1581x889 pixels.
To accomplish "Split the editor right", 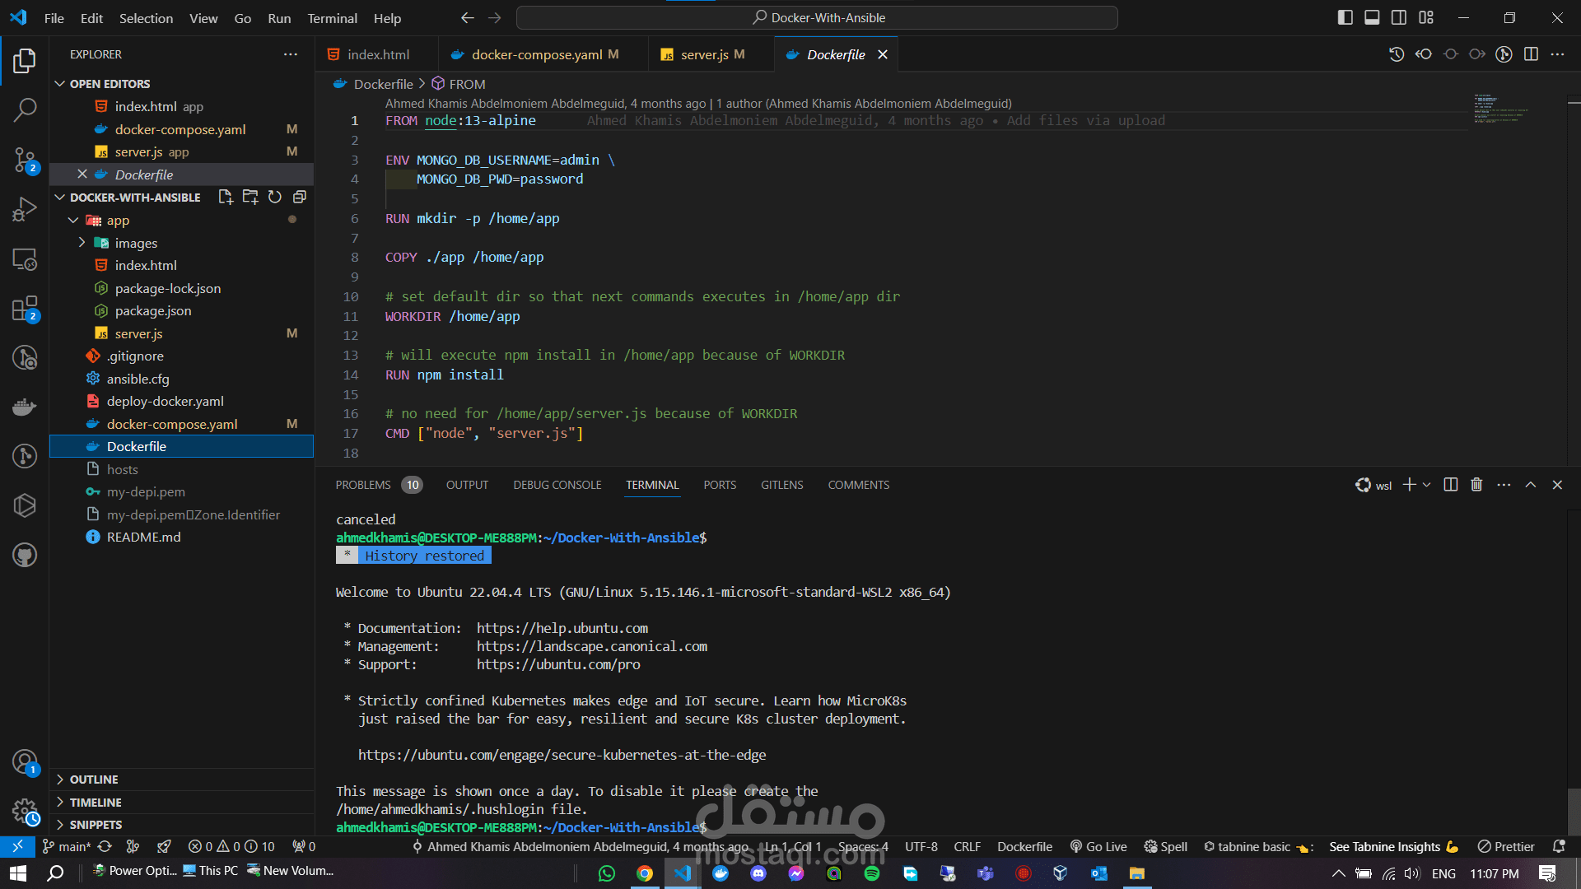I will coord(1531,54).
